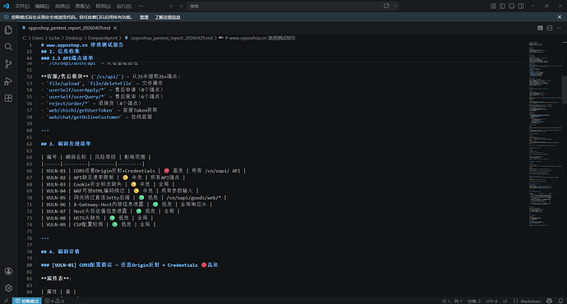
Task: Click the VS Code logo icon
Action: point(6,6)
